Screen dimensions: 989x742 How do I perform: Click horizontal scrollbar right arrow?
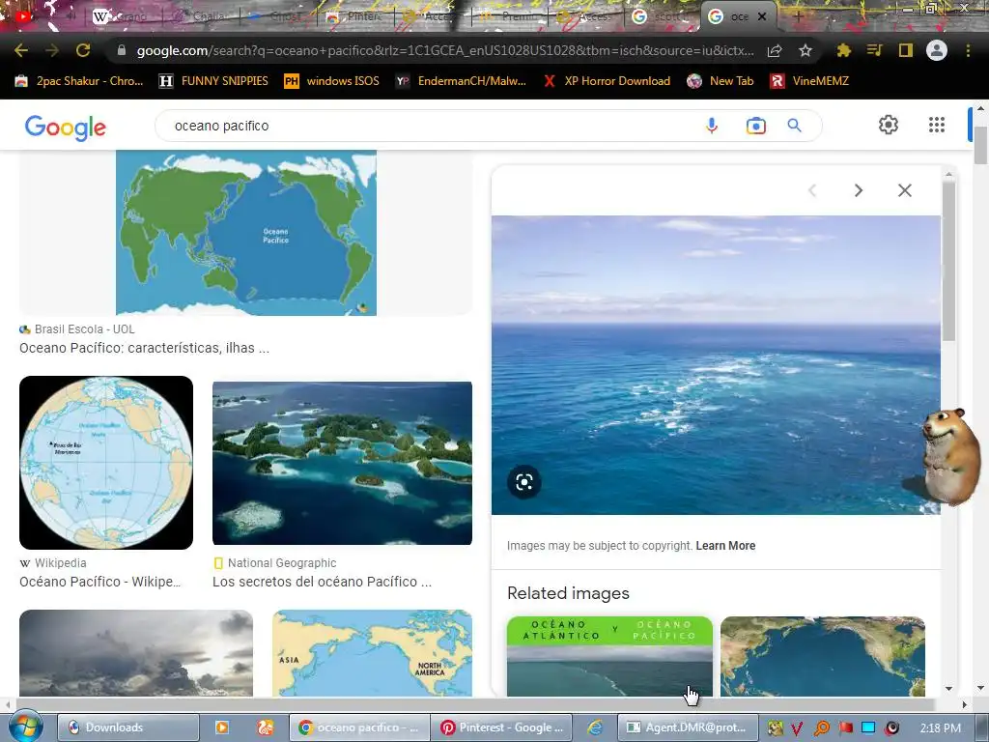[x=965, y=704]
